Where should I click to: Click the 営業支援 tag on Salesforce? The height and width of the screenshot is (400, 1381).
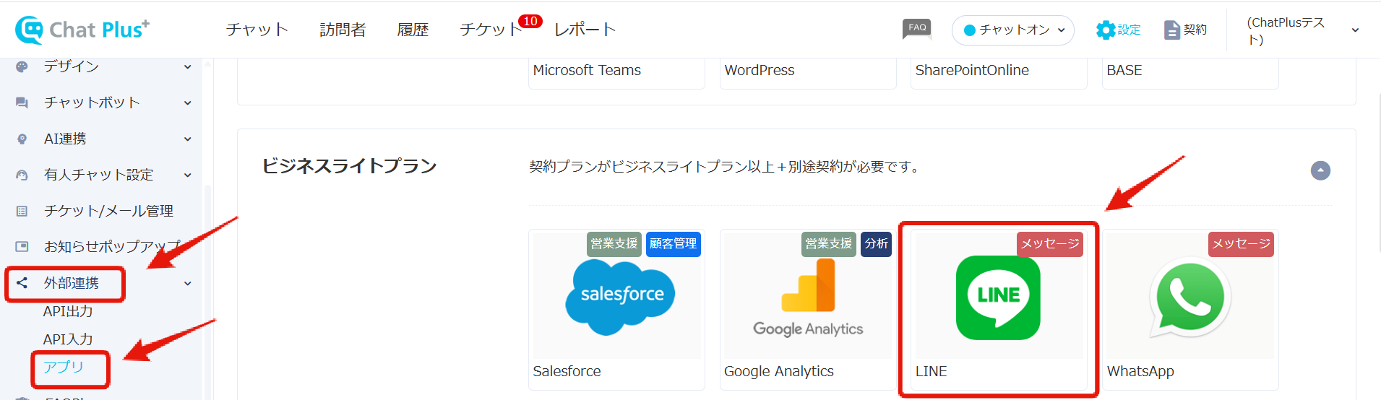614,244
